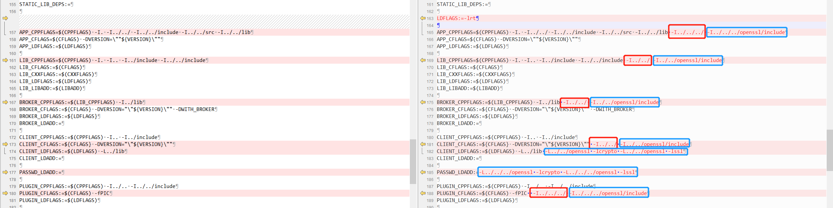The width and height of the screenshot is (833, 208).
Task: Click right pane line 176 BROKER_CFLAGS text
Action: tap(536, 109)
